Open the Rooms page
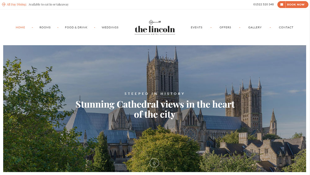This screenshot has width=310, height=175. [45, 27]
